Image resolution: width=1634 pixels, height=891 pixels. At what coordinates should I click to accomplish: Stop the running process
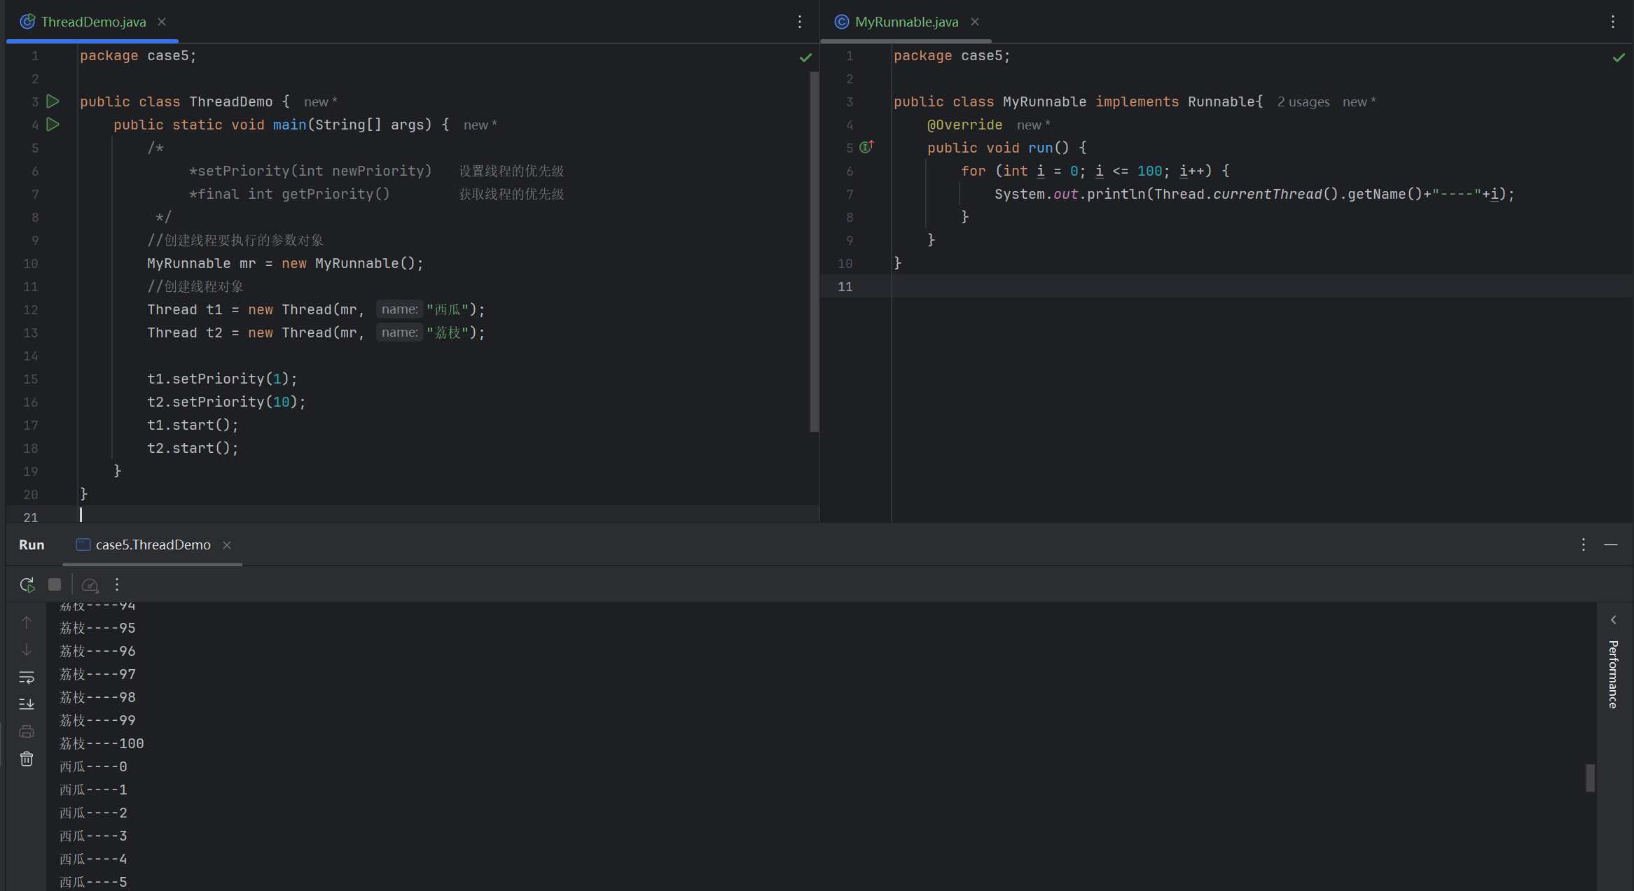point(55,584)
